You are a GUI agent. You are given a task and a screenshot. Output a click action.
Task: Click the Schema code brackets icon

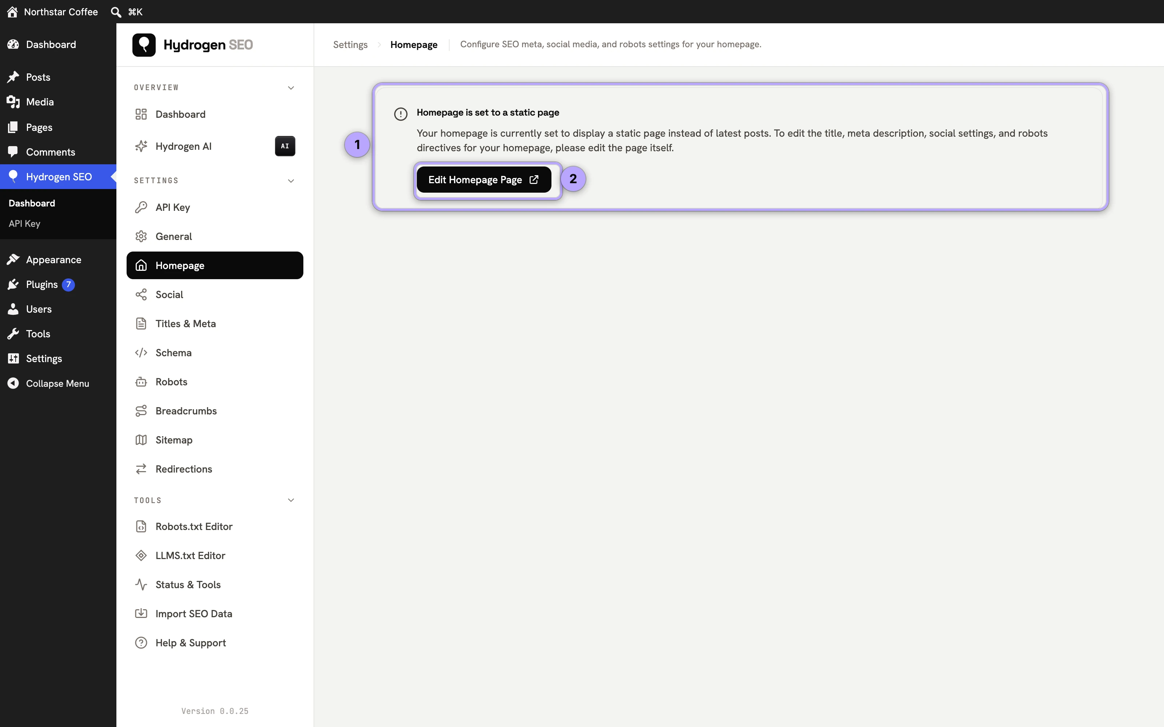click(x=141, y=353)
